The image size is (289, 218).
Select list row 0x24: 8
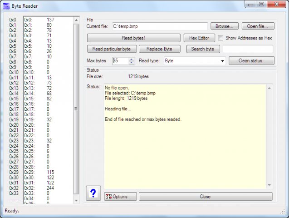pos(49,146)
